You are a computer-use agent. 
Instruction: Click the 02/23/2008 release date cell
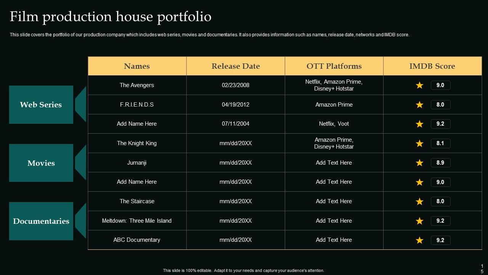pyautogui.click(x=236, y=85)
